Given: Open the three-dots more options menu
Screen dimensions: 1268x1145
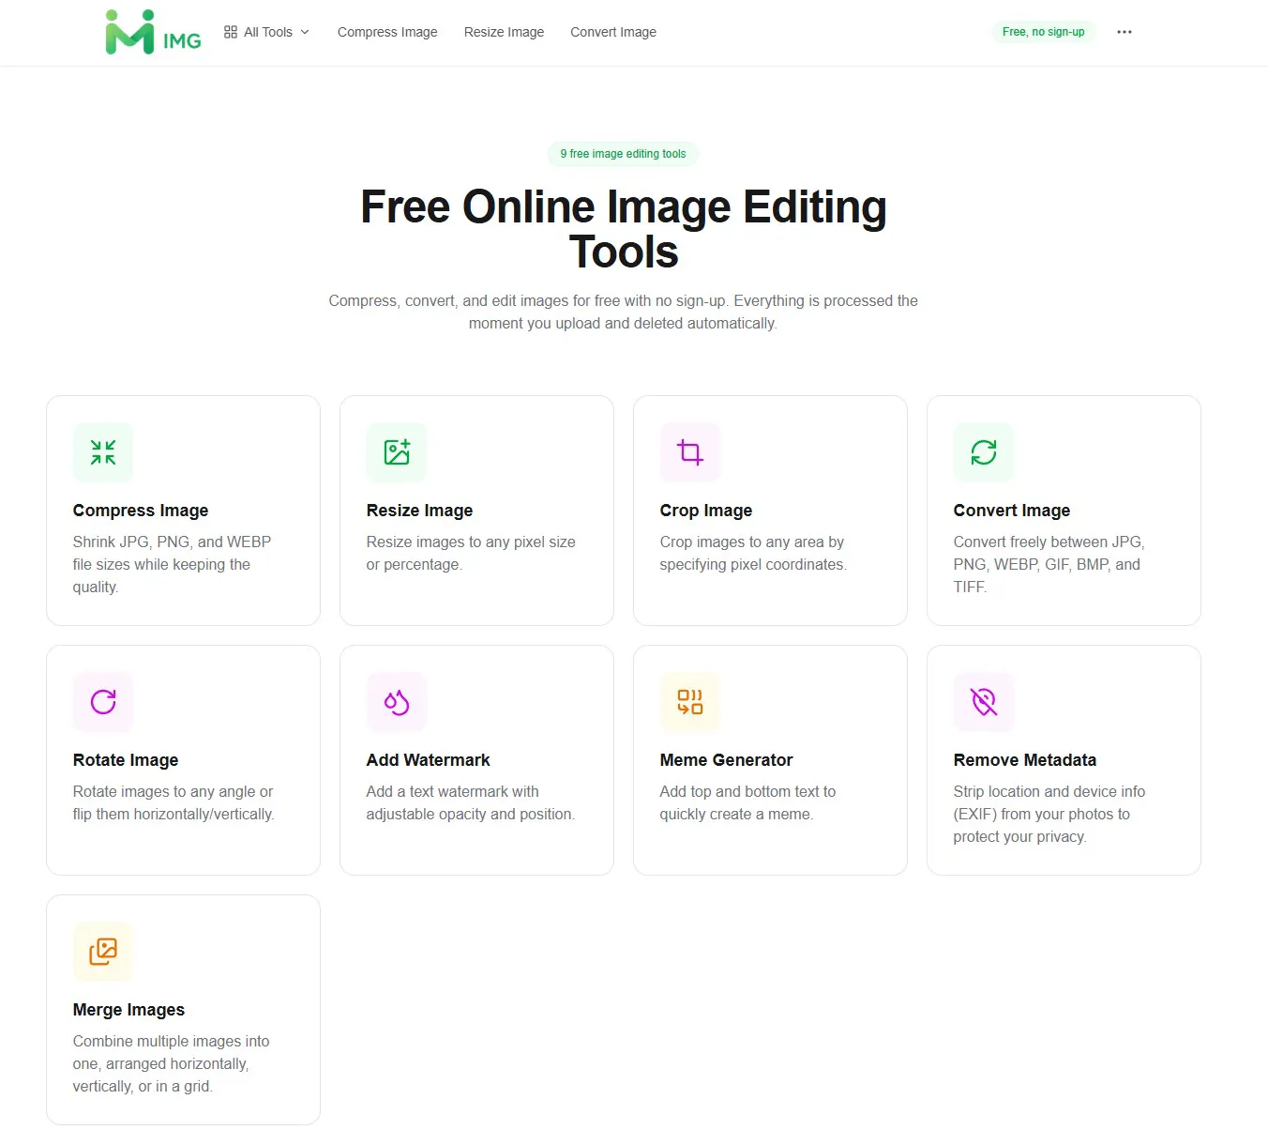Looking at the screenshot, I should click(1125, 32).
